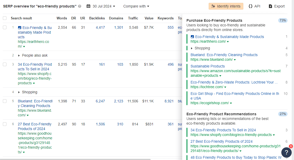Open the Eco-Friendly & Zero-Waste Products: Lochtree link

[234, 82]
